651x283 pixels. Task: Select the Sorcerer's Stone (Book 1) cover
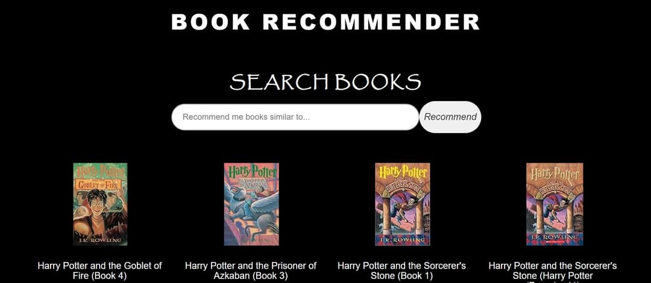tap(402, 204)
